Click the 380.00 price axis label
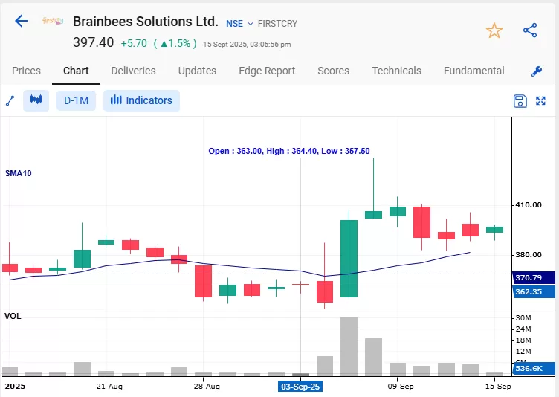This screenshot has height=397, width=559. click(x=529, y=255)
